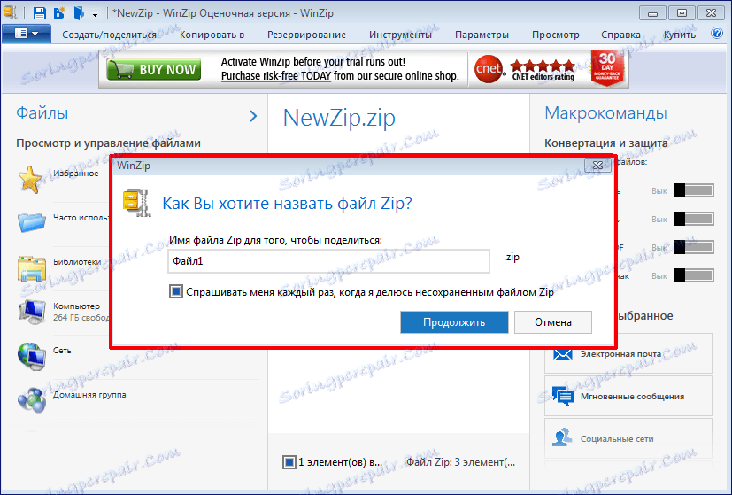Click the WinZip archive icon in dialog
The image size is (732, 495).
pos(137,203)
